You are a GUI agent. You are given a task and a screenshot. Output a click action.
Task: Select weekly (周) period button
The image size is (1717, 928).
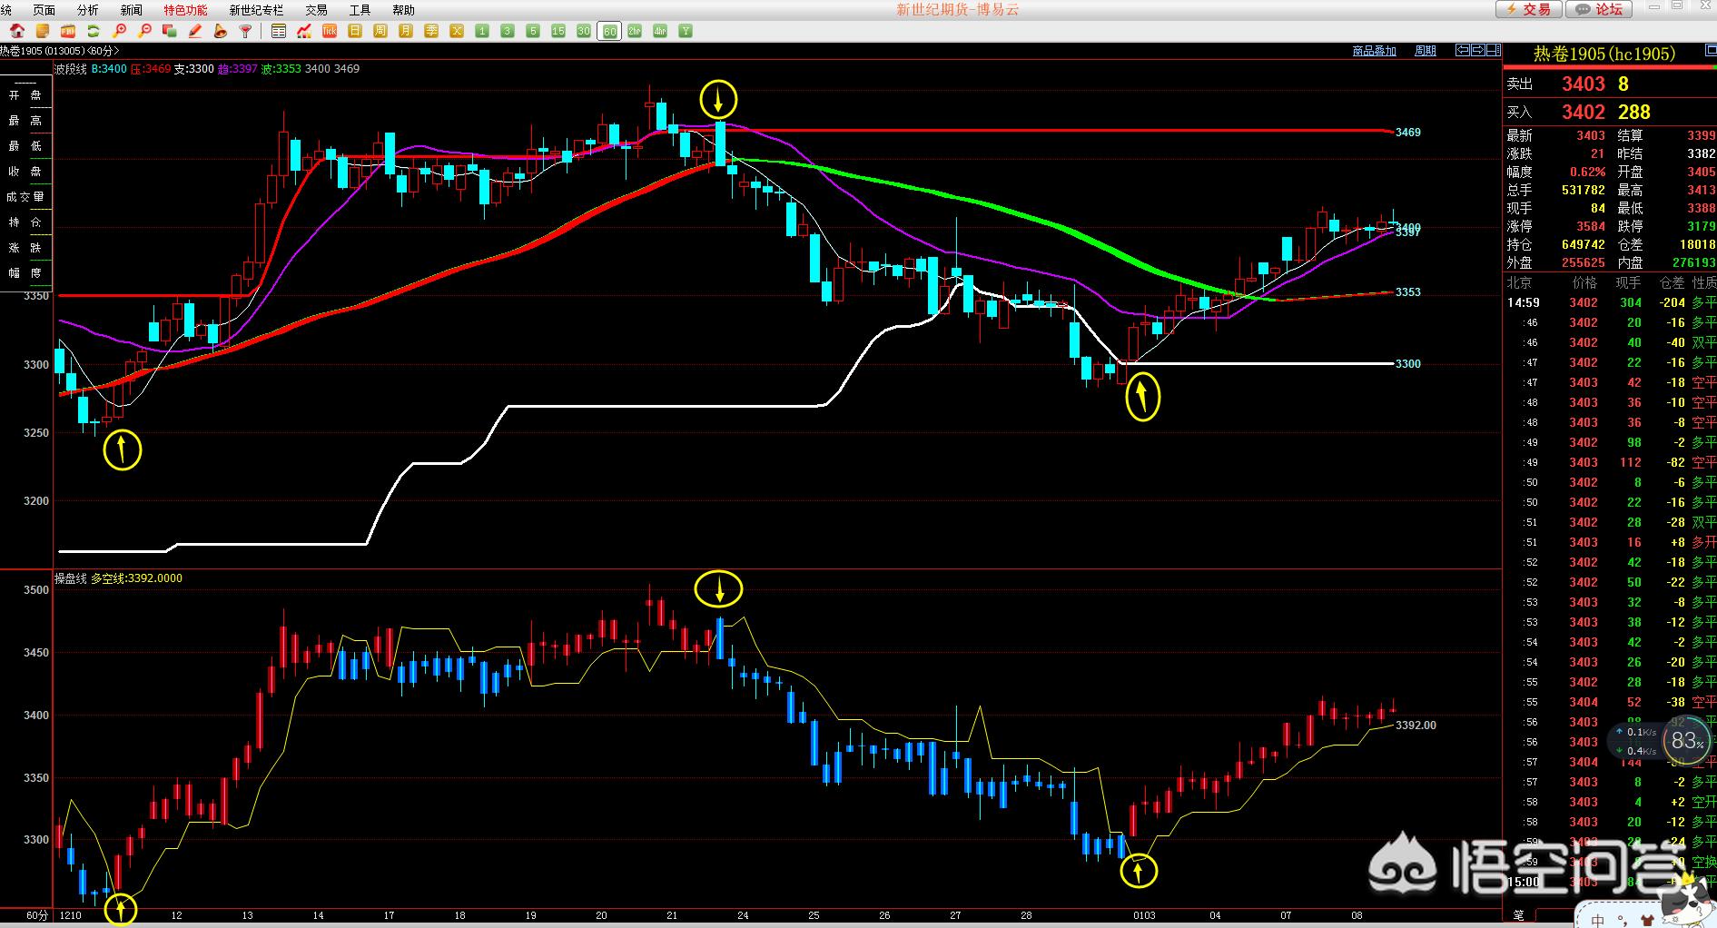380,31
